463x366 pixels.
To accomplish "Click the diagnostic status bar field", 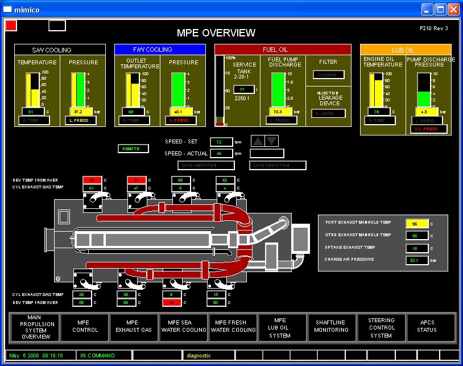I will pos(209,355).
